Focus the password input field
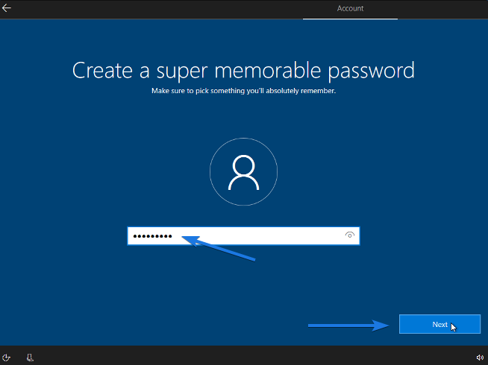The image size is (488, 365). coord(243,236)
